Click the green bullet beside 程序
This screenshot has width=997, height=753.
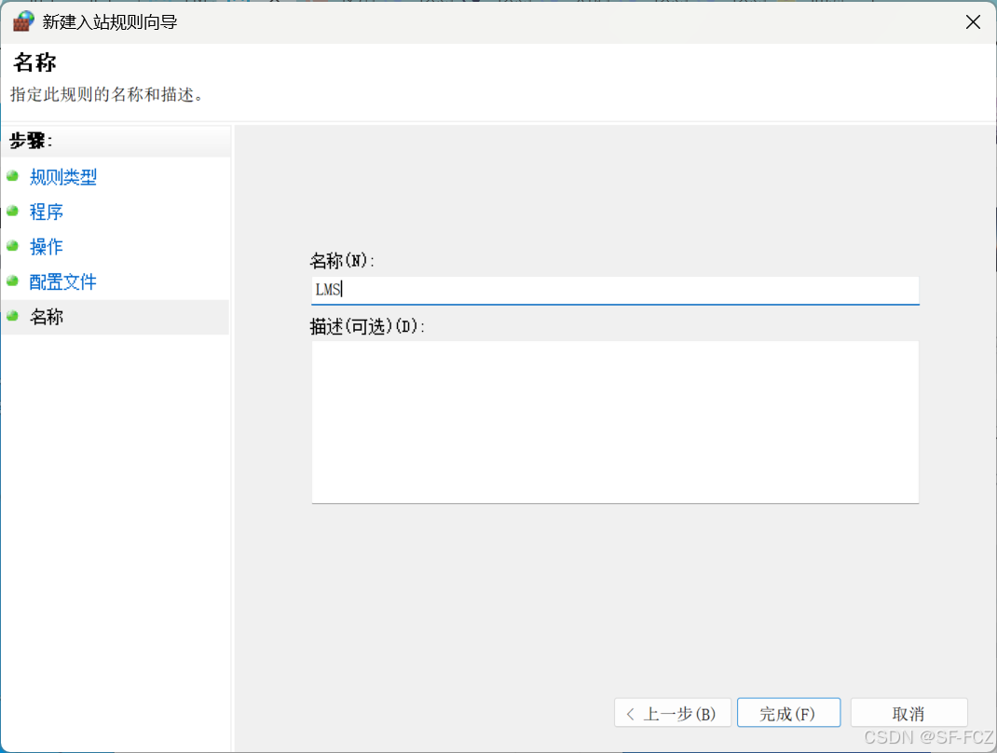(x=13, y=212)
